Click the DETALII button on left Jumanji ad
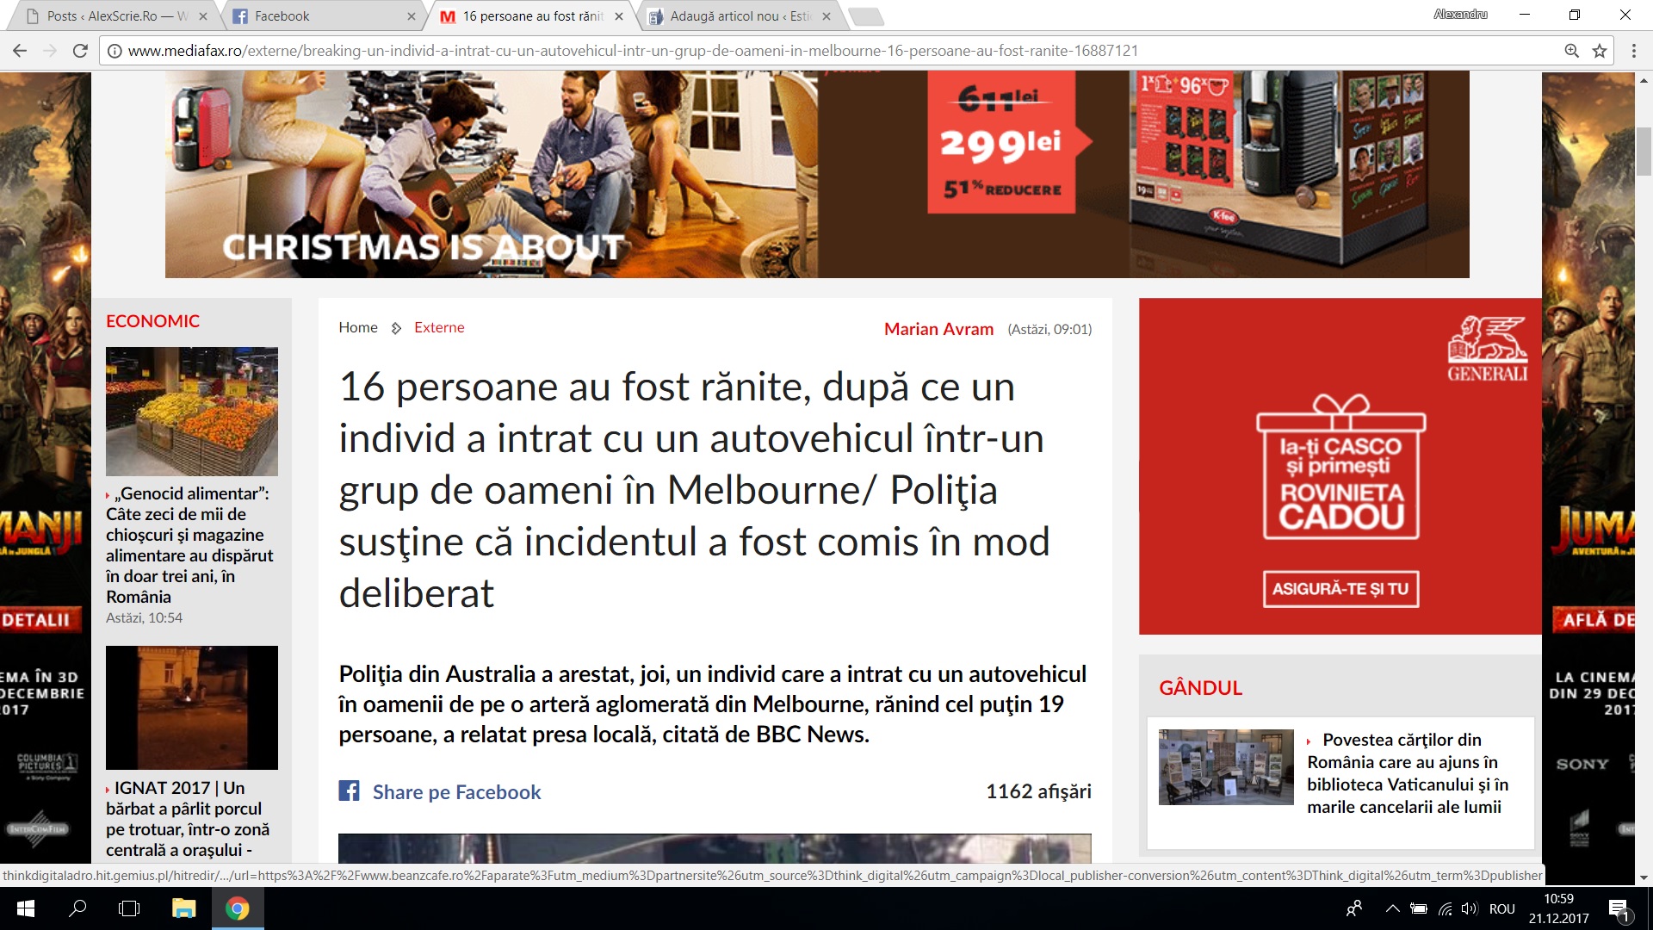This screenshot has height=930, width=1653. click(40, 620)
